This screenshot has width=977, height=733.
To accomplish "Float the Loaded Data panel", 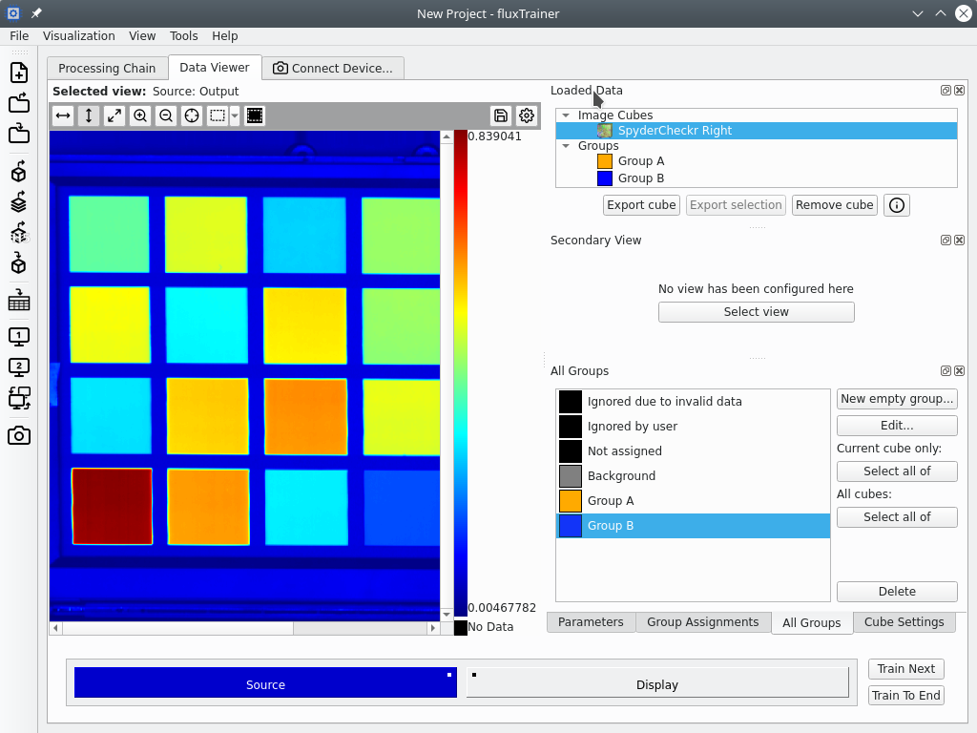I will tap(946, 91).
